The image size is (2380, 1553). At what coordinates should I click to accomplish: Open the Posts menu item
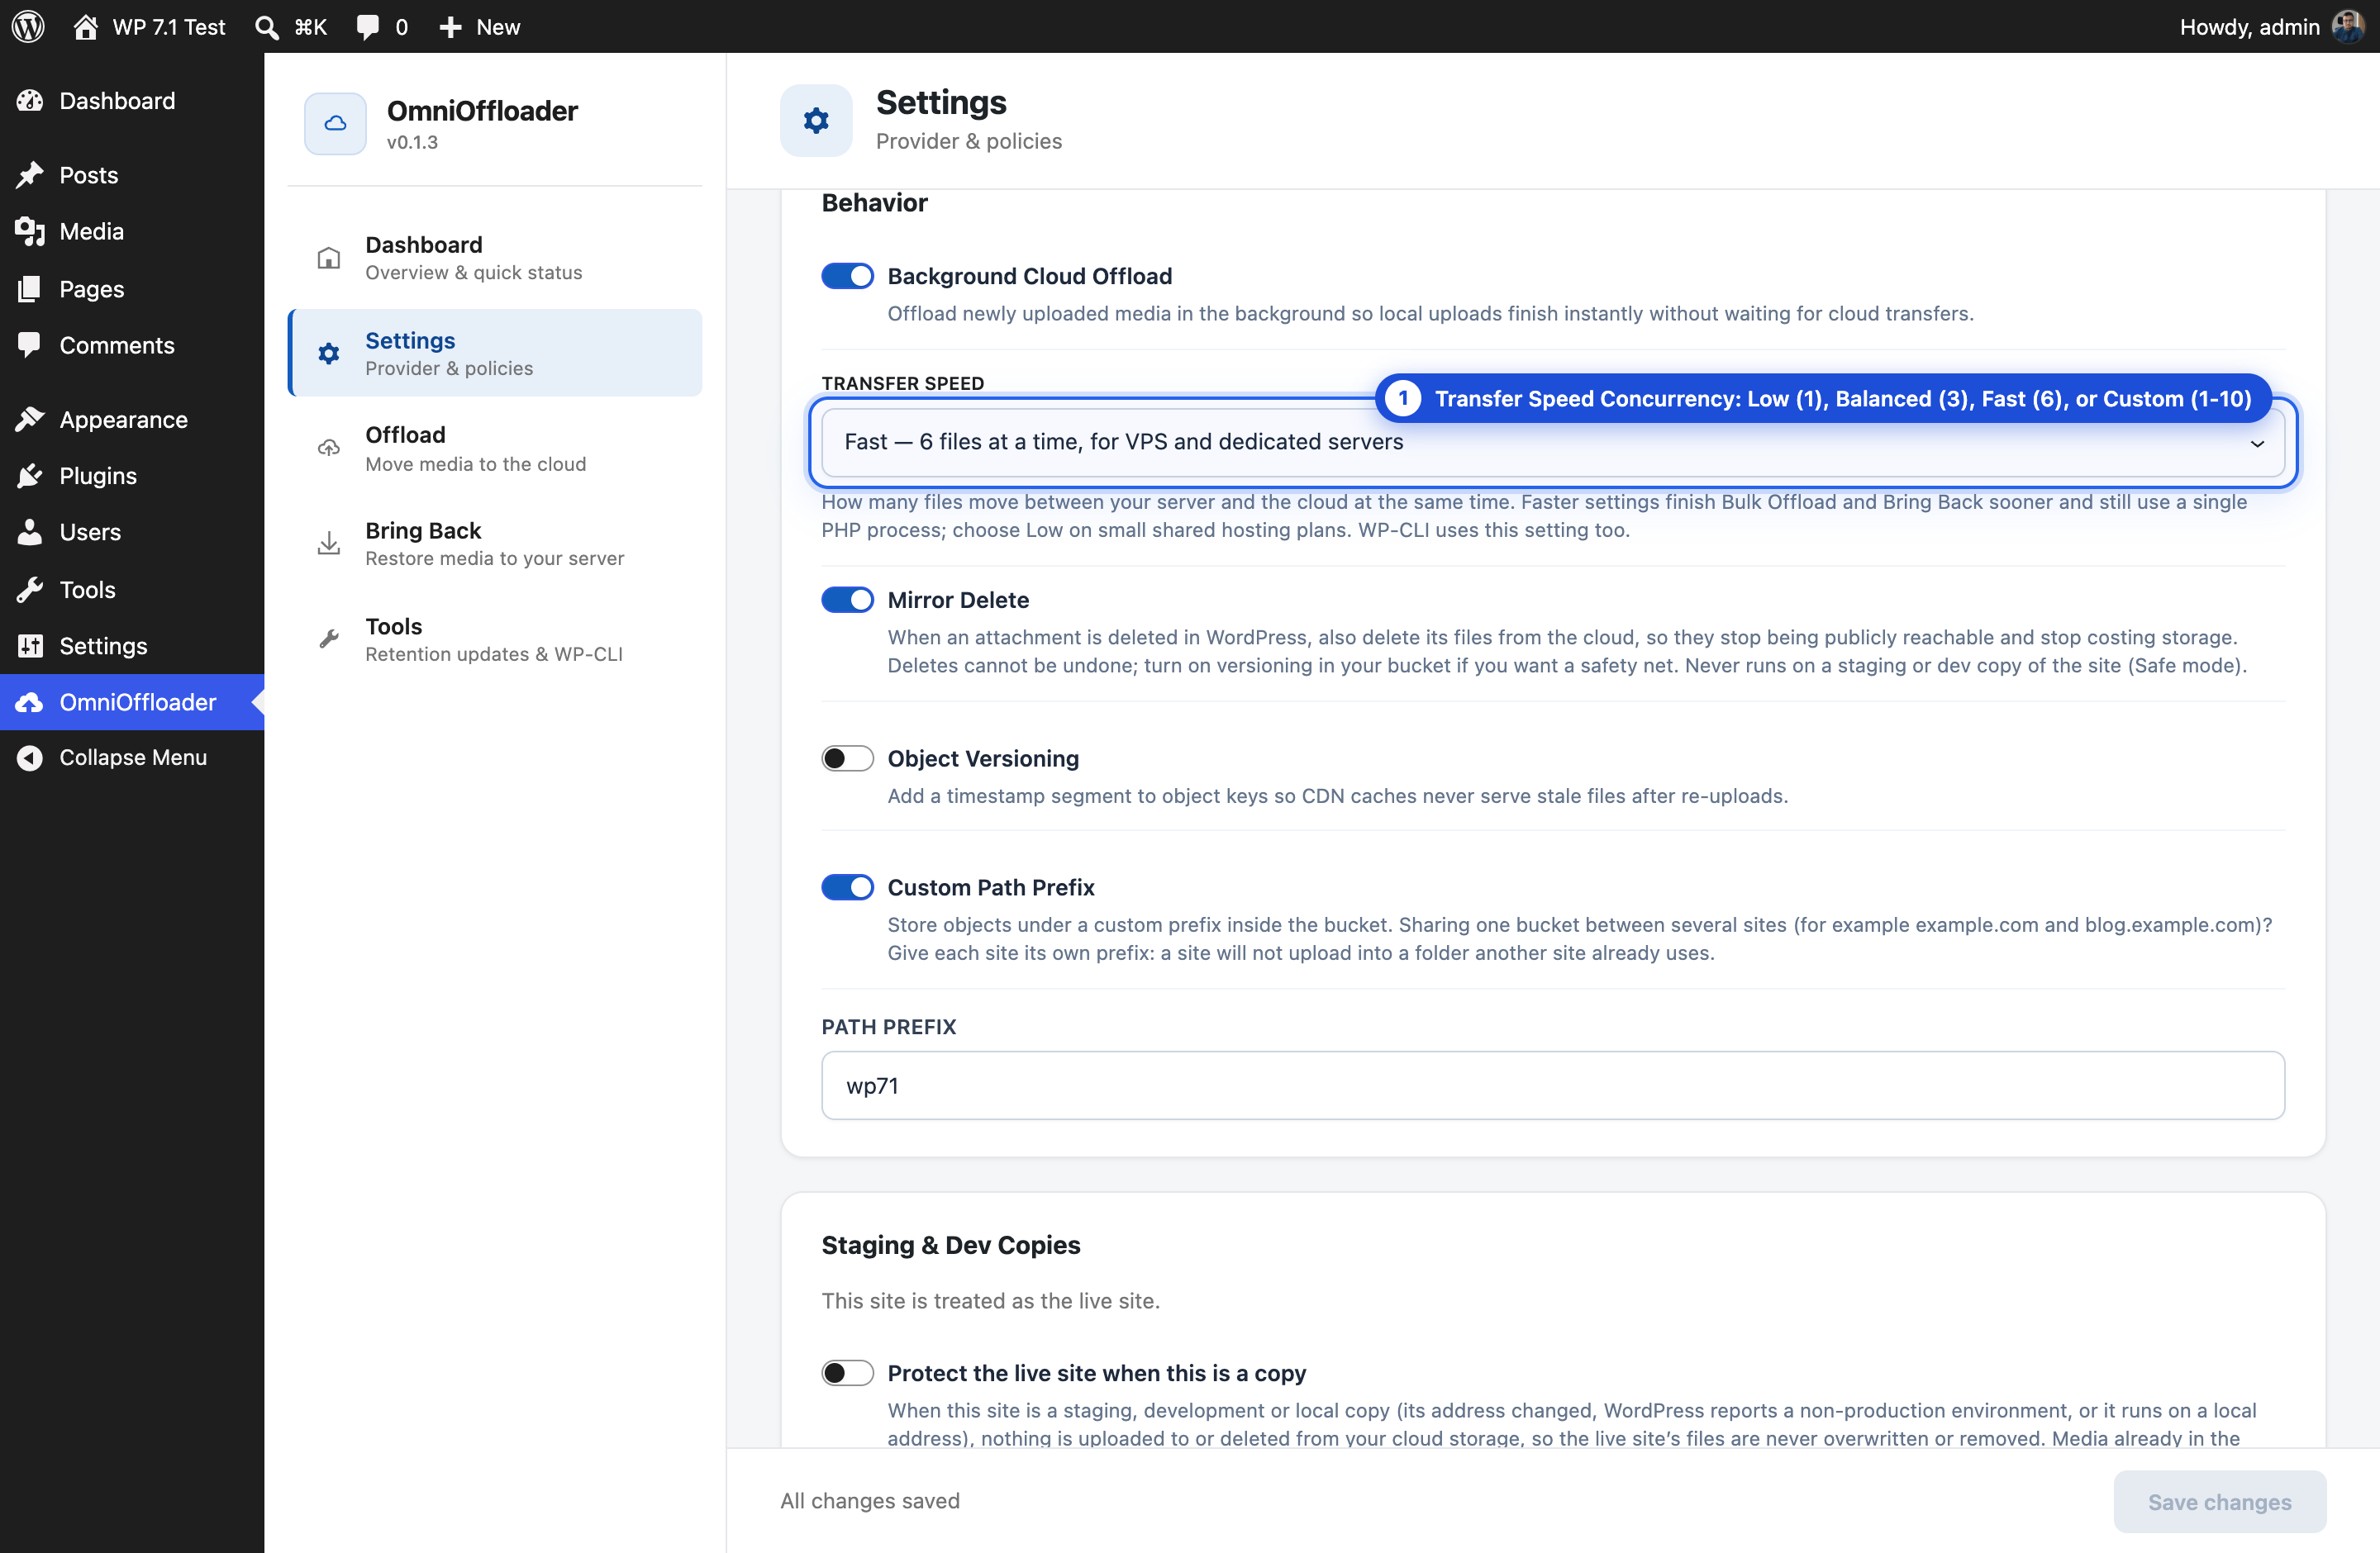(x=132, y=175)
